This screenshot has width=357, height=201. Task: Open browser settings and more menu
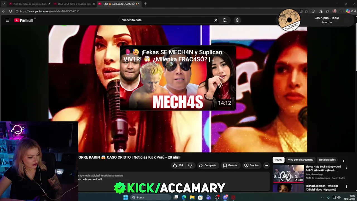click(341, 11)
